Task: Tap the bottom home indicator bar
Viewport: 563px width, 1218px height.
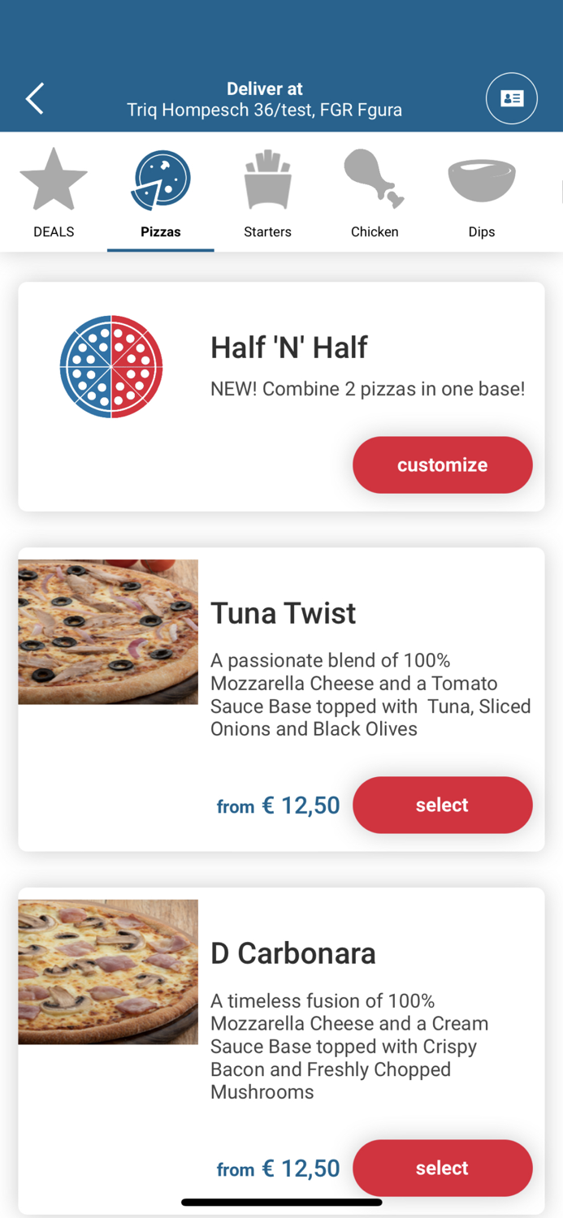Action: 281,1202
